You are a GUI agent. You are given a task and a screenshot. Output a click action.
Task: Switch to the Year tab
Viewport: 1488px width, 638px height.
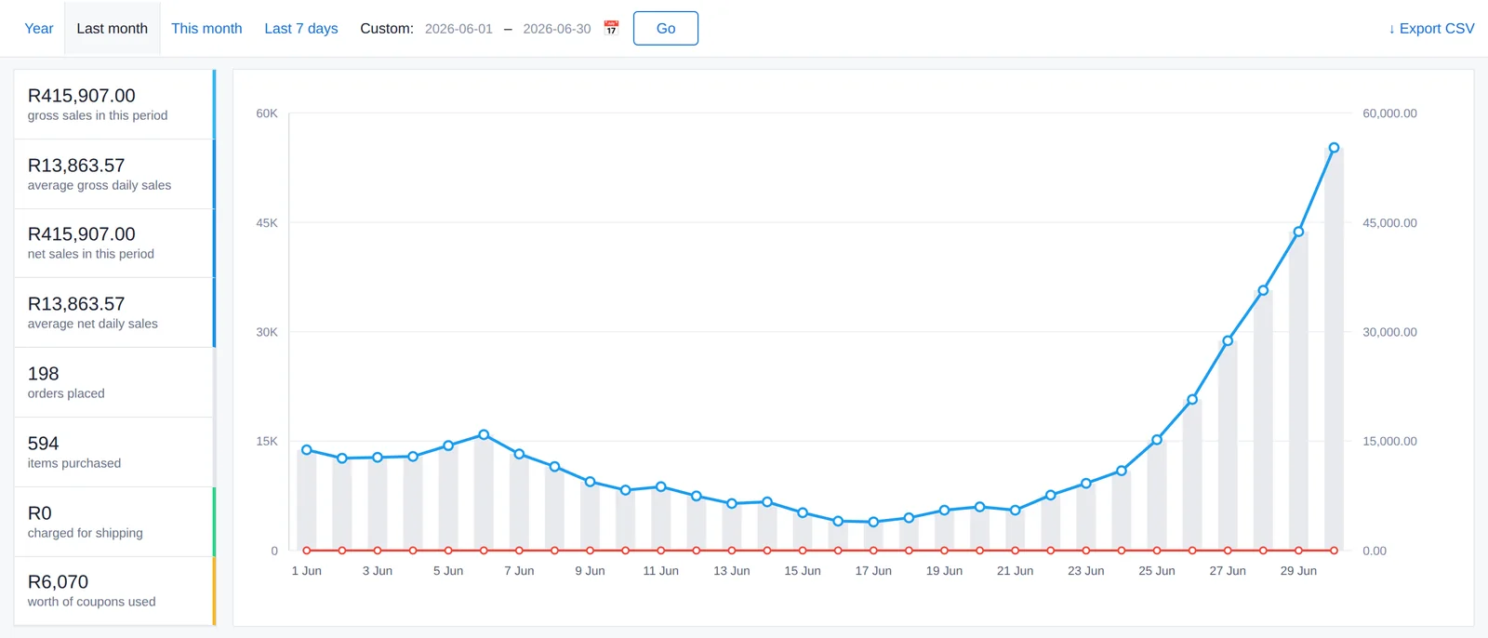pyautogui.click(x=39, y=28)
